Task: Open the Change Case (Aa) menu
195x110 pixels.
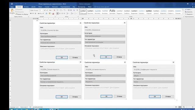Action: point(50,10)
